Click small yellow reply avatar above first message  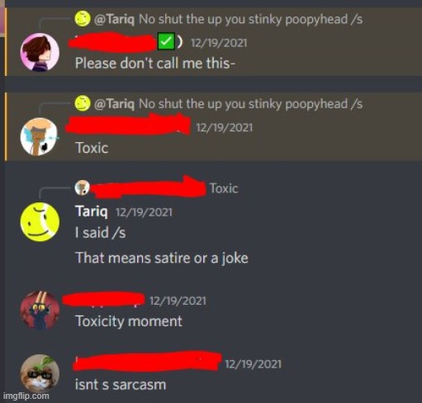[x=83, y=19]
